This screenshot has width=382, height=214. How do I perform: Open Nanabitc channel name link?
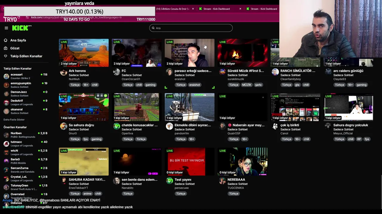(x=127, y=188)
